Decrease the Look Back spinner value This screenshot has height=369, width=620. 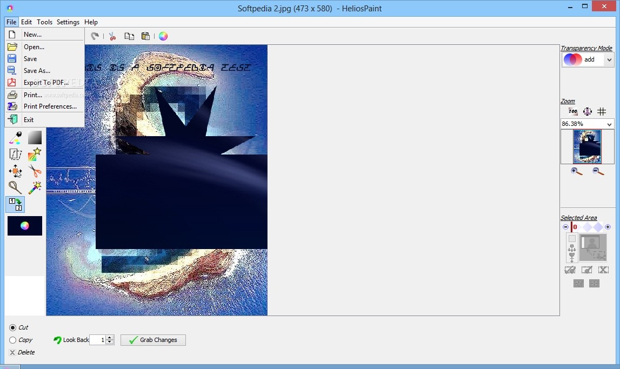pos(110,342)
